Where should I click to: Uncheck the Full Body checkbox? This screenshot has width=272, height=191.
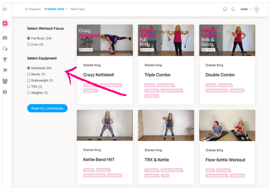pyautogui.click(x=28, y=38)
